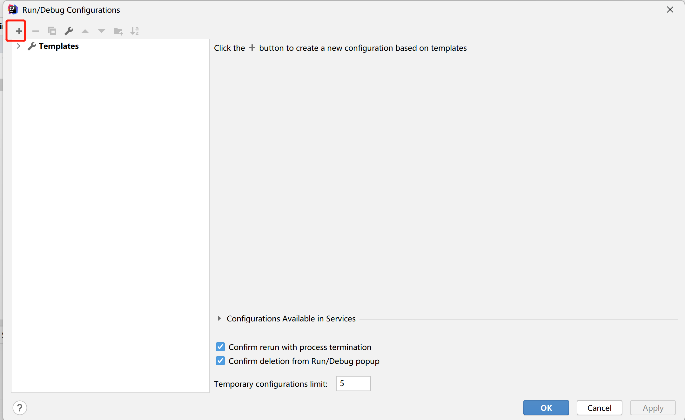Toggle Confirm rerun with process termination
The image size is (685, 420).
point(221,347)
